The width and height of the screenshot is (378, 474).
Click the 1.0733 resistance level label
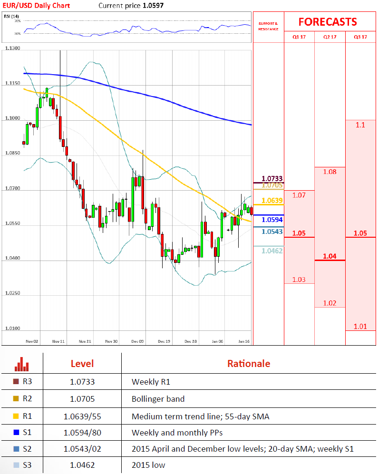[x=272, y=178]
